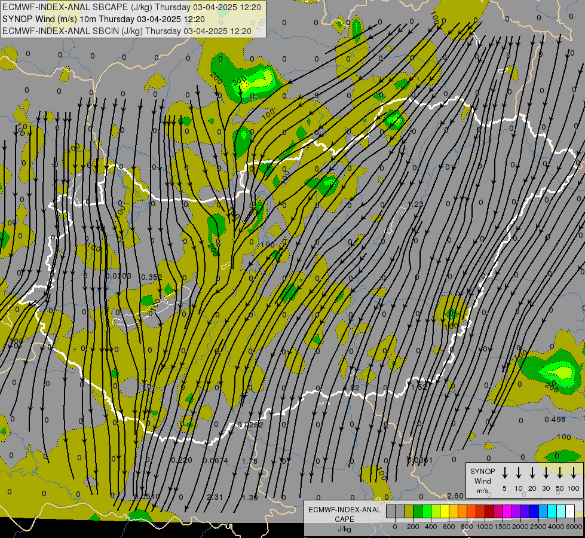Viewport: 585px width, 538px height.
Task: Click the 1.39 value on map
Action: (250, 498)
